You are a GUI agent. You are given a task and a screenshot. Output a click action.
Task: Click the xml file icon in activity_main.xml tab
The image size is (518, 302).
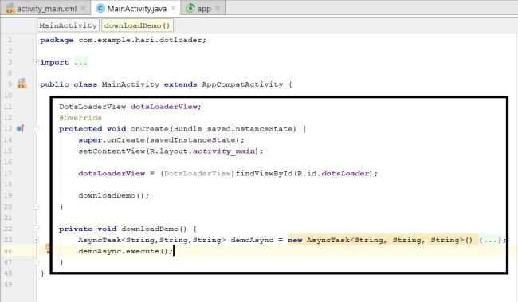pyautogui.click(x=10, y=8)
